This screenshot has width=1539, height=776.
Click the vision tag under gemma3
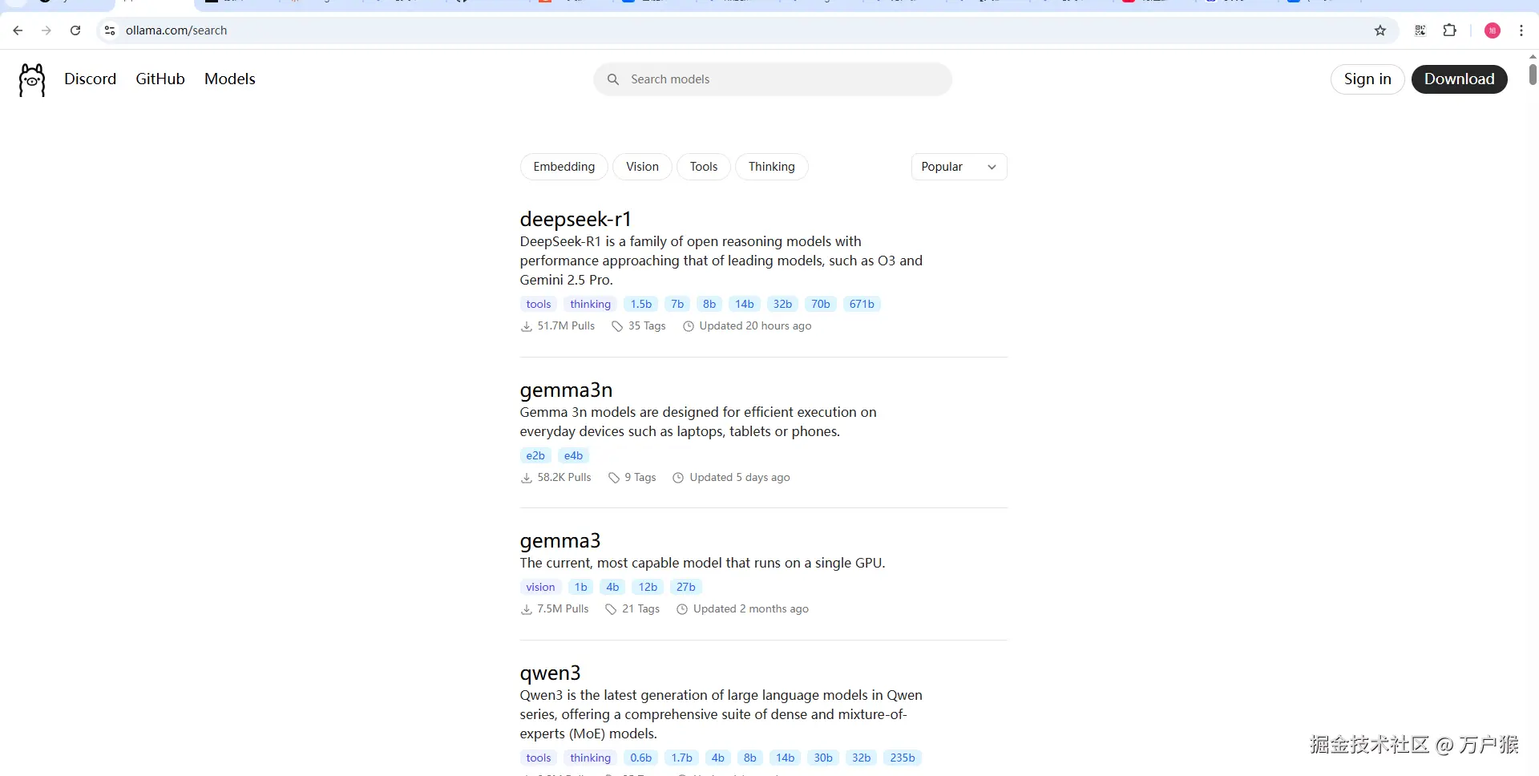pyautogui.click(x=541, y=588)
